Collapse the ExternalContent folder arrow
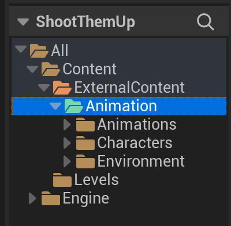231x226 pixels. pyautogui.click(x=44, y=88)
